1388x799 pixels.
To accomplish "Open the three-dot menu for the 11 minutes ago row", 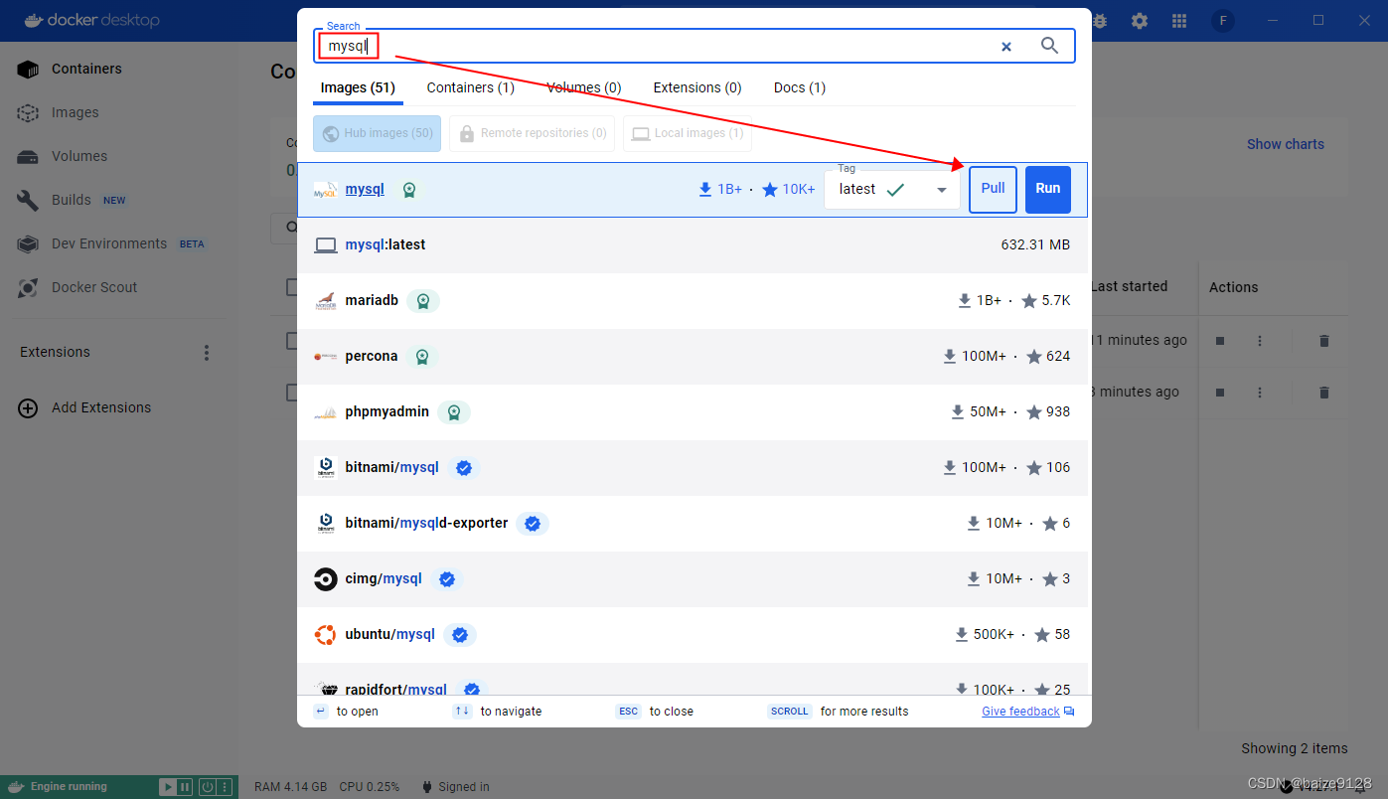I will [1260, 341].
